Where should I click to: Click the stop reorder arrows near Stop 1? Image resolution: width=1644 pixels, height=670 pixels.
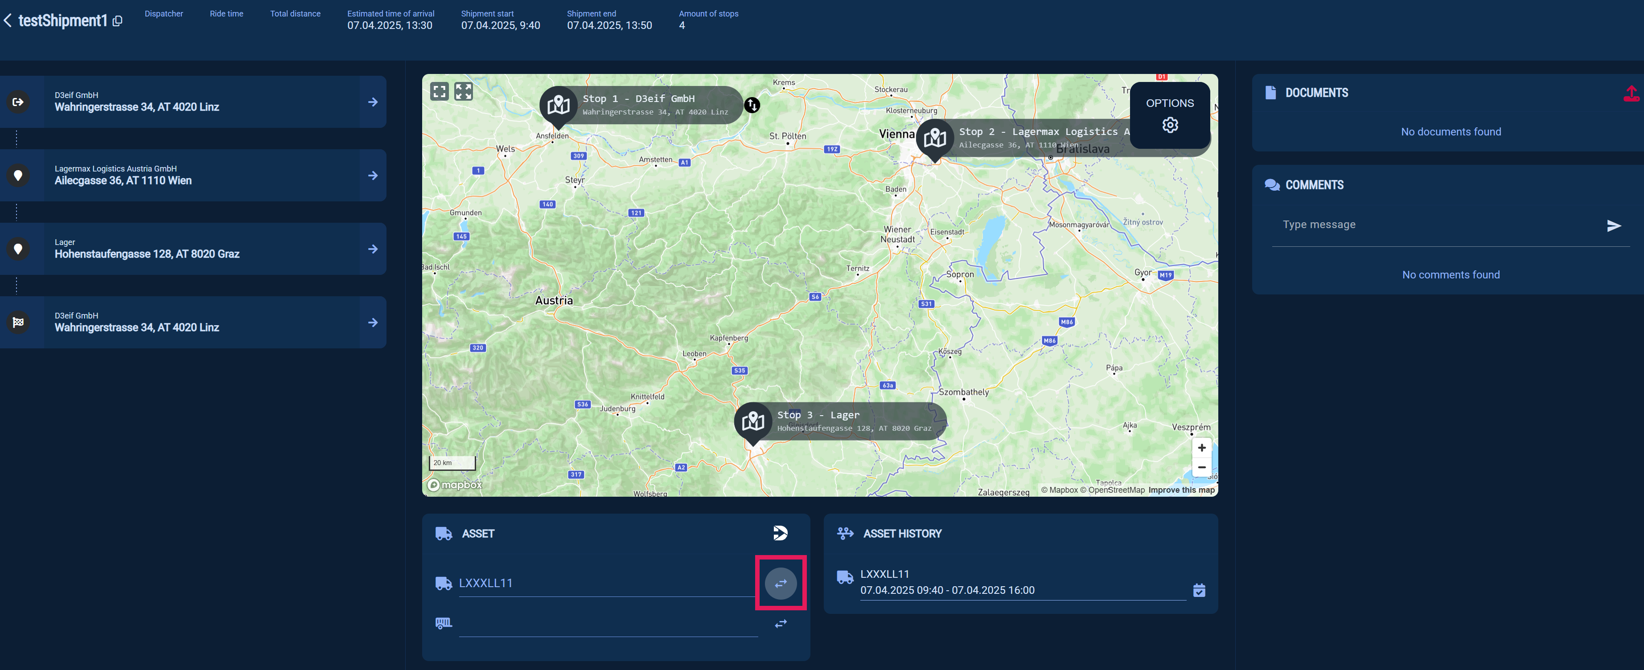click(752, 105)
